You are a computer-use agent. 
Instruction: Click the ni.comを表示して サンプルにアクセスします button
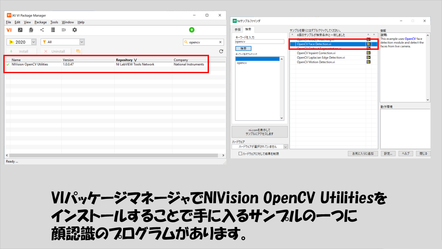[x=259, y=132]
